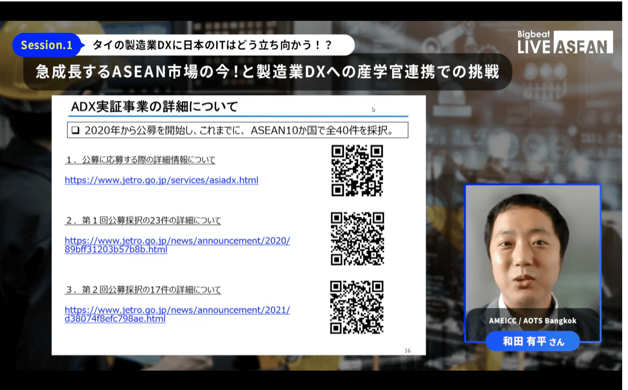Viewport: 628px width, 390px height.
Task: Open the announcement/2021 d38074f8efc798ae link
Action: point(177,314)
